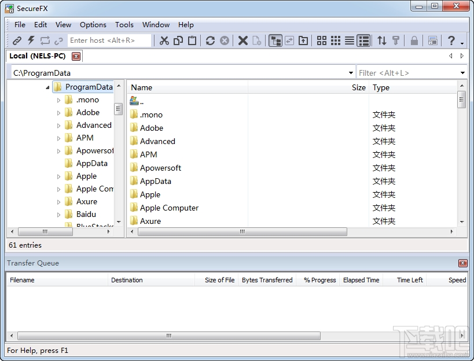Click the Filter input field
The image size is (474, 361).
point(408,73)
